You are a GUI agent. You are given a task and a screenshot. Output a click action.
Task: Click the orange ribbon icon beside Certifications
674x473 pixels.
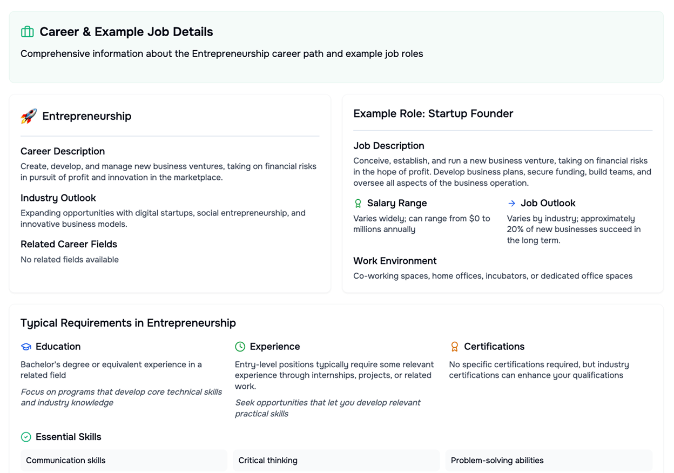tap(454, 347)
